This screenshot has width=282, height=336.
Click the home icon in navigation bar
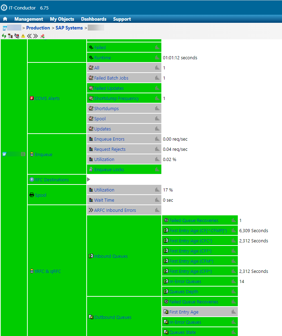pyautogui.click(x=5, y=19)
